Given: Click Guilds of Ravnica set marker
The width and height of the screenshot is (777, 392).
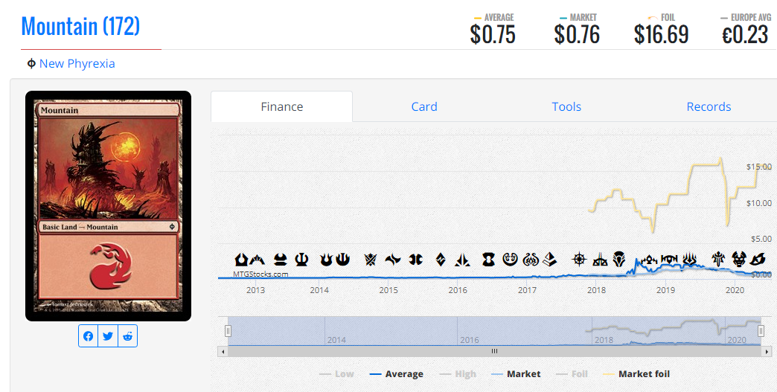Looking at the screenshot, I should [649, 259].
